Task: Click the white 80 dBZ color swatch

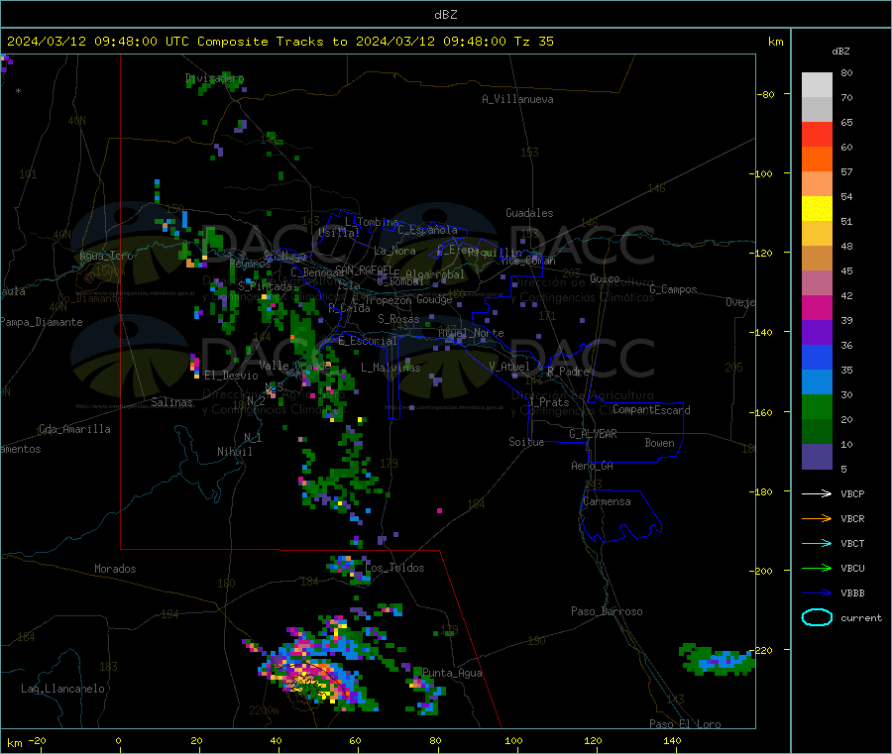Action: pyautogui.click(x=817, y=85)
